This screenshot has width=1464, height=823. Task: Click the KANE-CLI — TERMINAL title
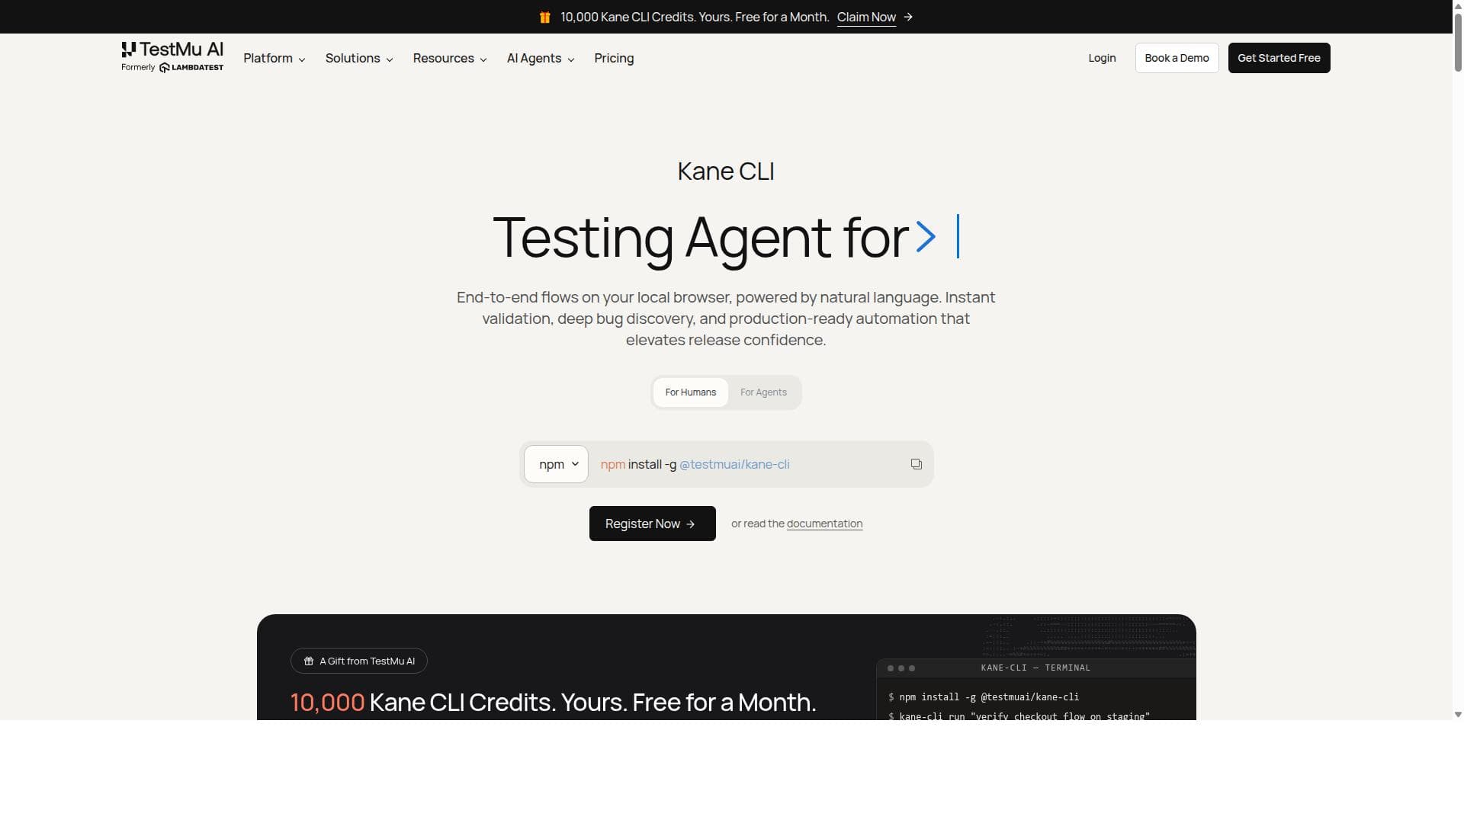(1035, 668)
